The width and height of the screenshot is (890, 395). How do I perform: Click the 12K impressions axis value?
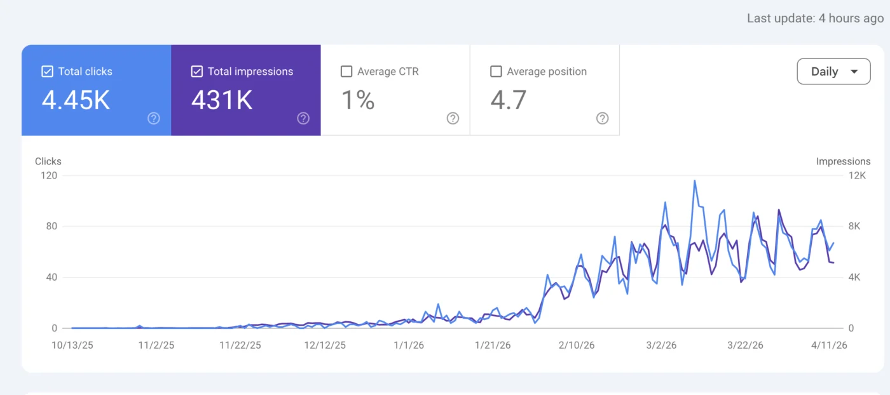pyautogui.click(x=858, y=176)
